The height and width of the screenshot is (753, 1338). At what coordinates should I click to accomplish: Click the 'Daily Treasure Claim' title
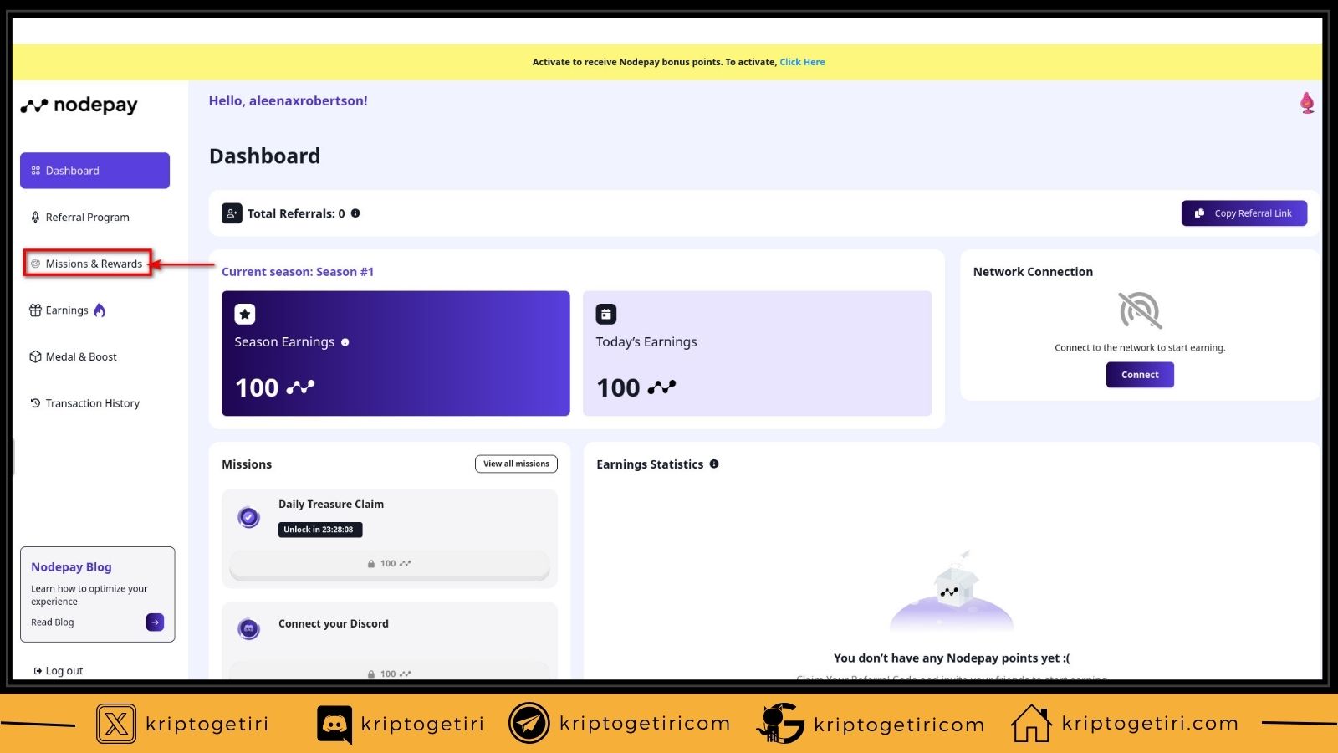click(331, 505)
